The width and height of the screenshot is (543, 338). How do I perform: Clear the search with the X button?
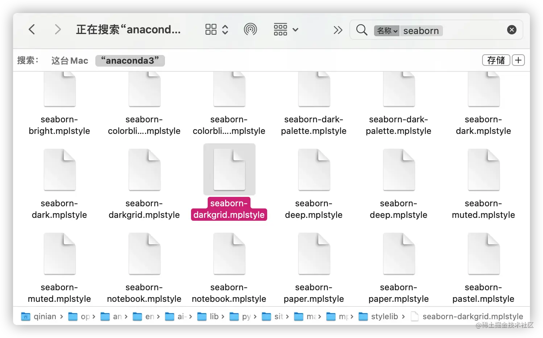click(x=512, y=30)
